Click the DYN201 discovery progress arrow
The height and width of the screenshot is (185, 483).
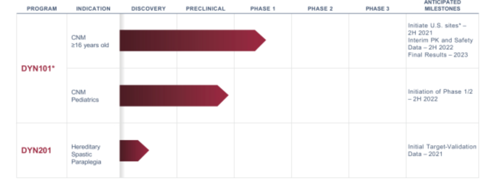(x=133, y=150)
